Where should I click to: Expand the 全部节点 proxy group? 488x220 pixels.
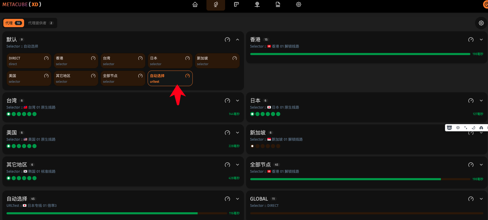tap(481, 165)
